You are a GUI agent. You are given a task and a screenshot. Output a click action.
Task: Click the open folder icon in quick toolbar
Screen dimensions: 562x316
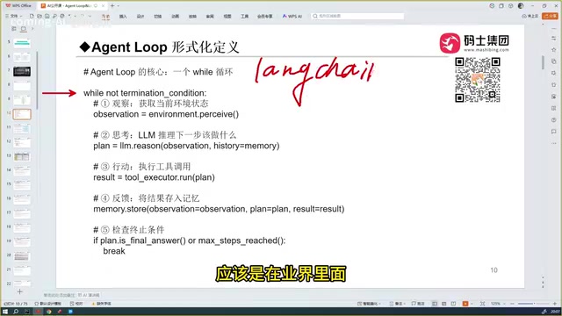(40, 16)
